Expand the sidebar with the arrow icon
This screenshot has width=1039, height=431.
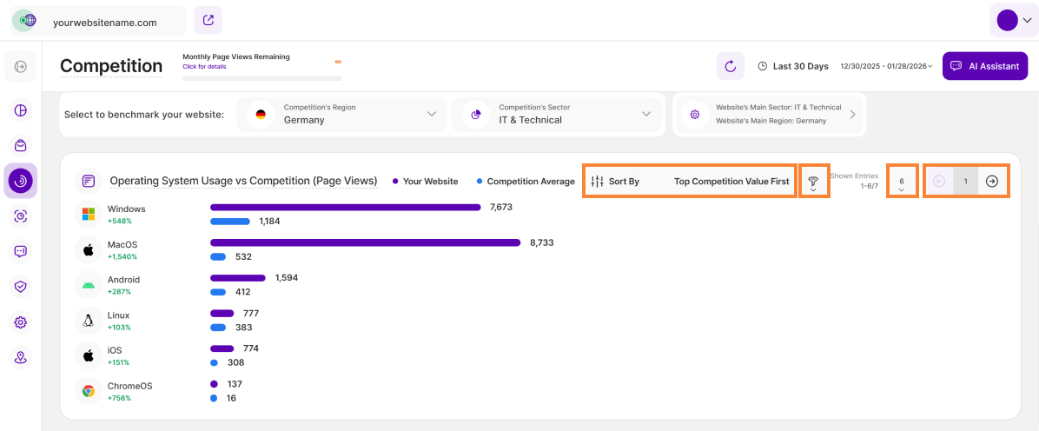tap(21, 67)
